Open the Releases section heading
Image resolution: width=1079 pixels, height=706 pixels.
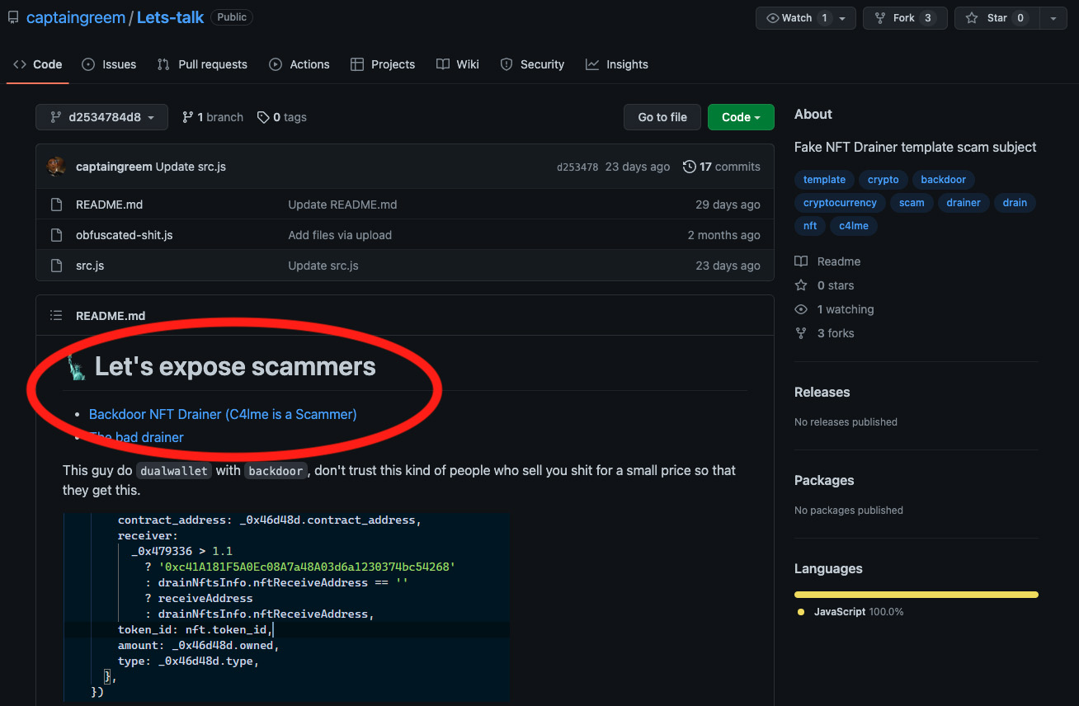coord(822,392)
